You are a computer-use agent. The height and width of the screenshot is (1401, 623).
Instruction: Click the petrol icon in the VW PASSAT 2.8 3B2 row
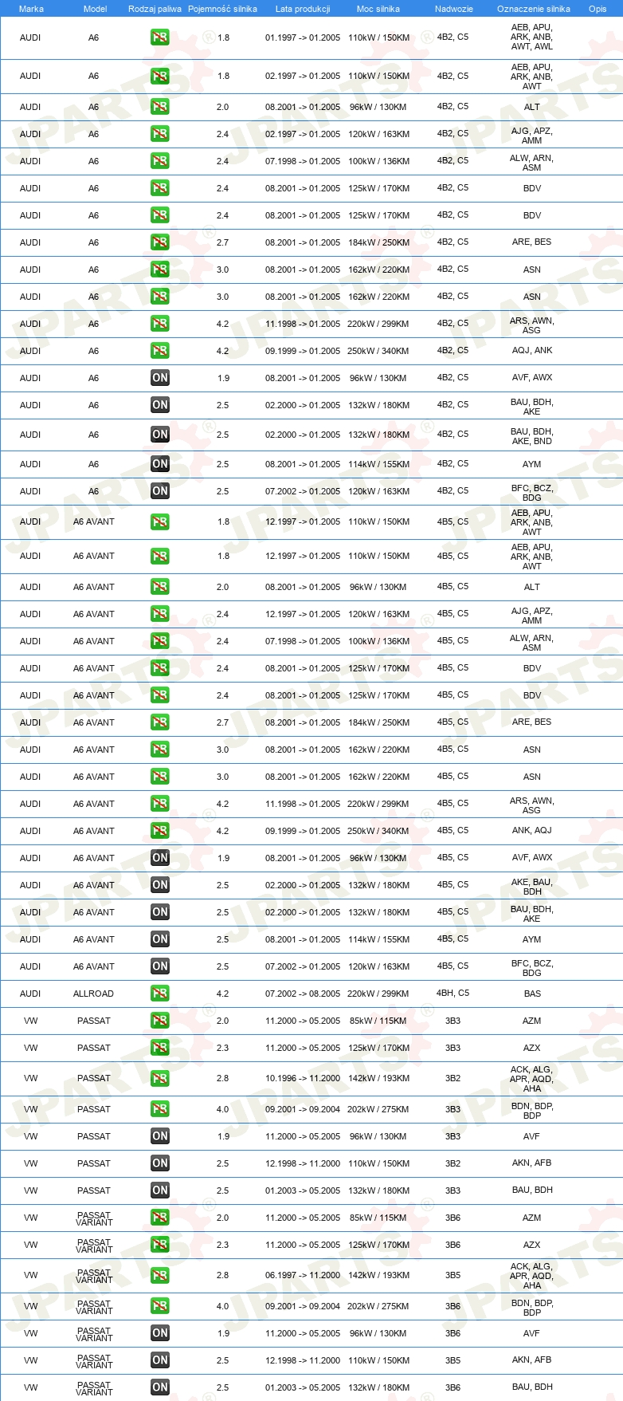pyautogui.click(x=160, y=1078)
